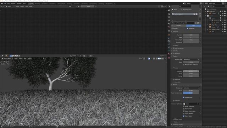The image size is (227, 128).
Task: Open the Render properties tab
Action: pyautogui.click(x=169, y=14)
